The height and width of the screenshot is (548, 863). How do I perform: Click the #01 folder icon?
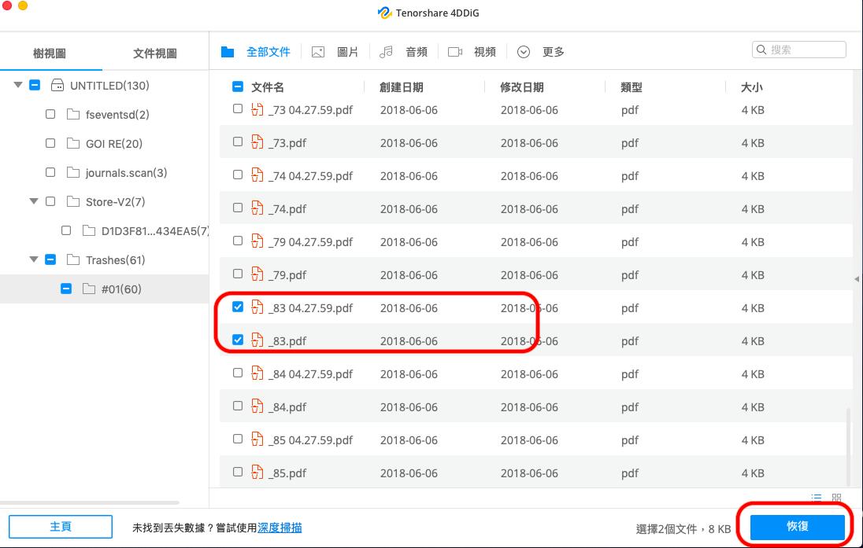[89, 289]
